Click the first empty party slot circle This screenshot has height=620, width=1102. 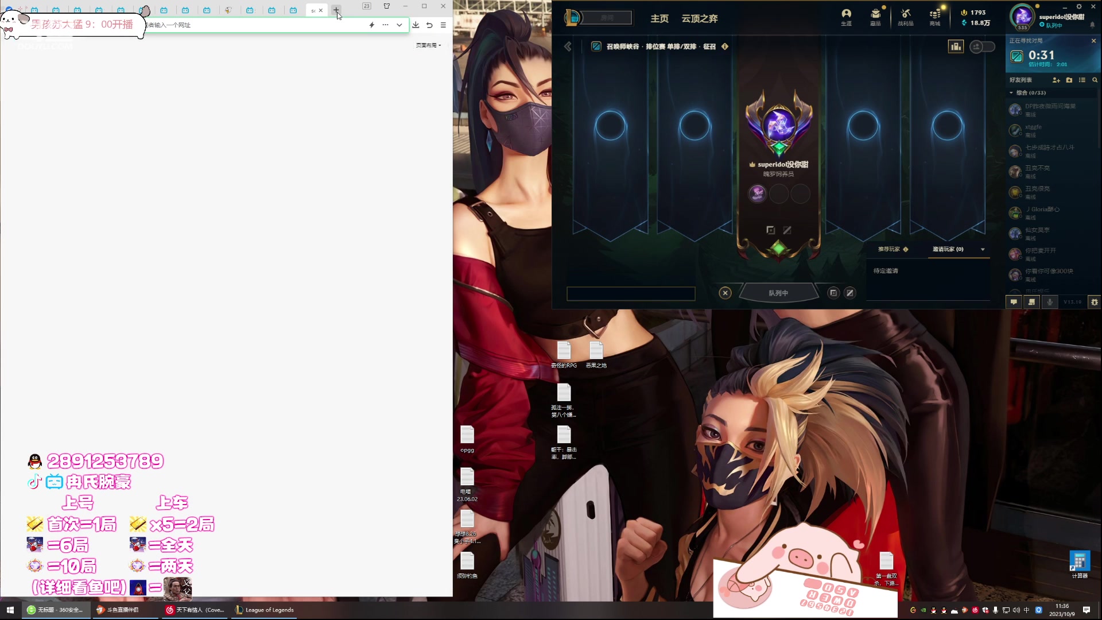(610, 125)
